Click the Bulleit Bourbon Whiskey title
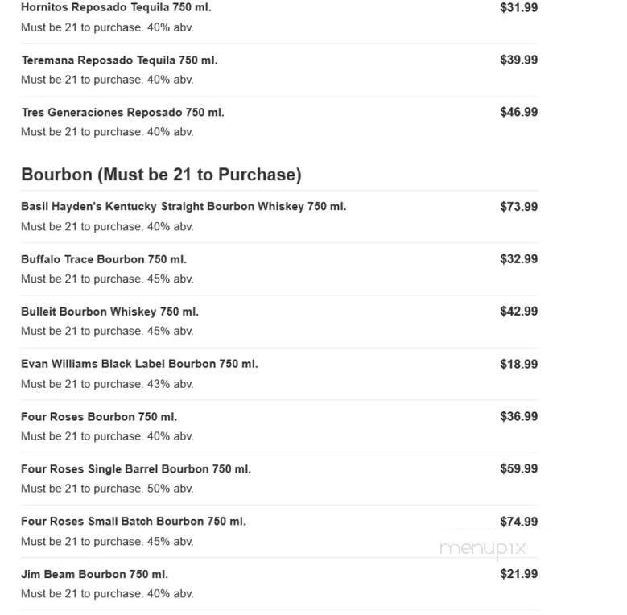The height and width of the screenshot is (615, 627). 109,312
